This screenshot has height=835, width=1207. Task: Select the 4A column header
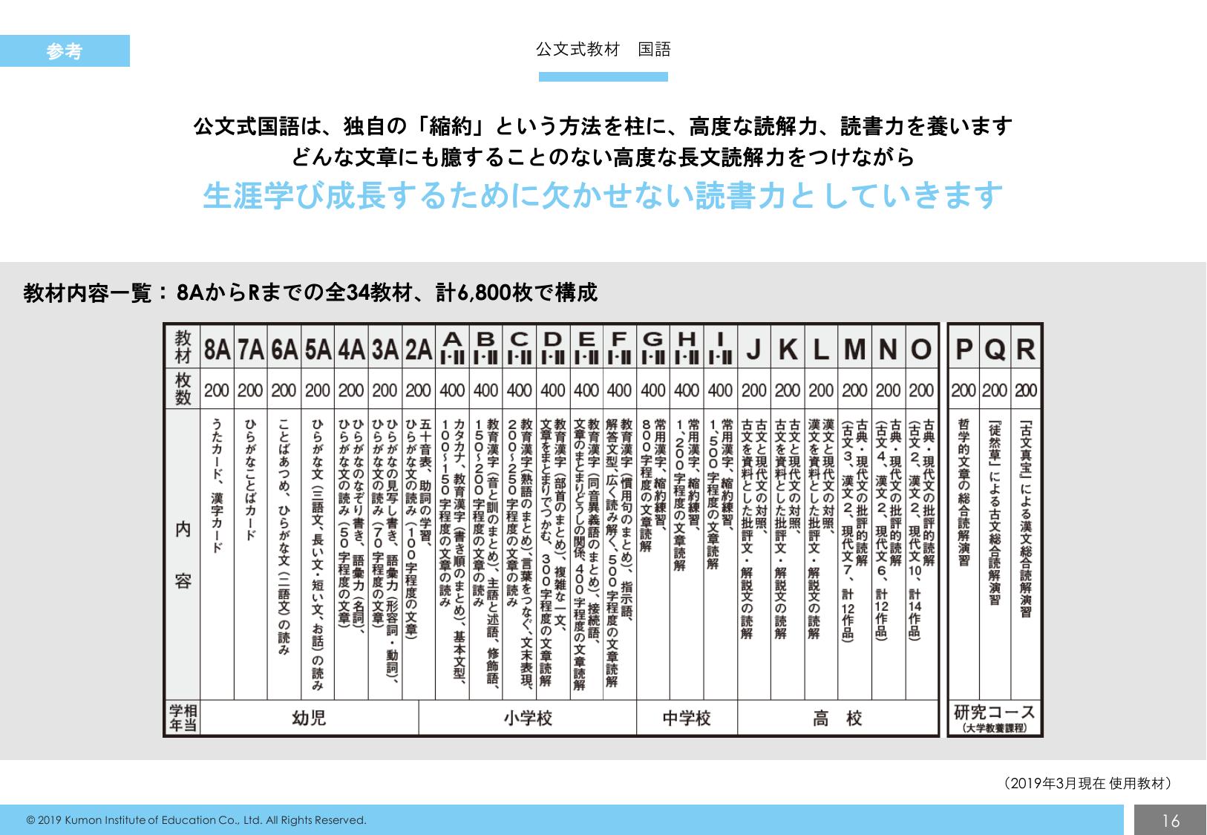coord(351,348)
